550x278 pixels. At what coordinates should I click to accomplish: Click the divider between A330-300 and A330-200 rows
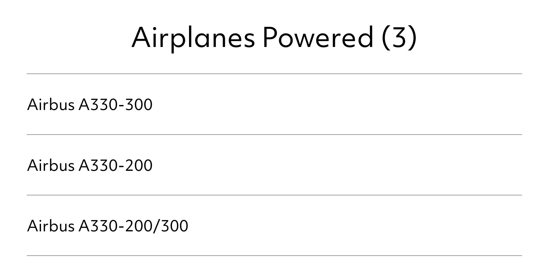(274, 135)
